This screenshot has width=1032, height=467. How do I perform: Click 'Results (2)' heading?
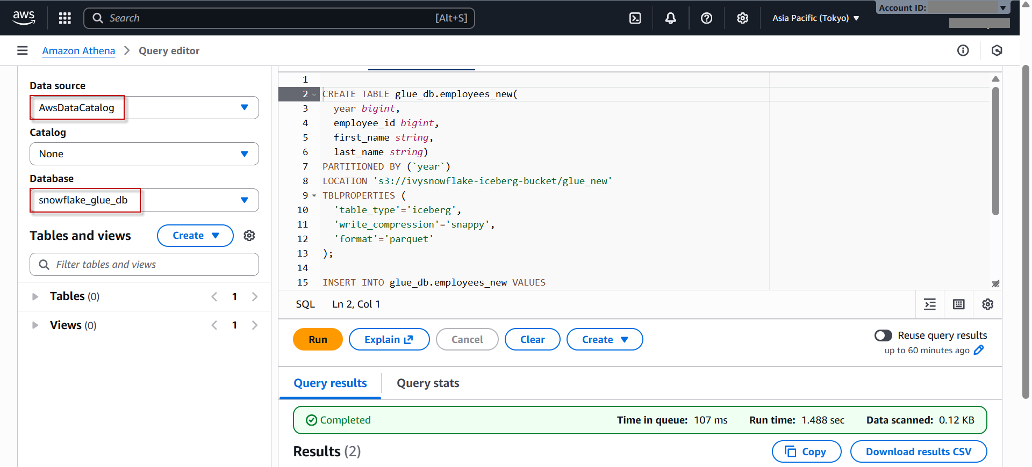327,451
